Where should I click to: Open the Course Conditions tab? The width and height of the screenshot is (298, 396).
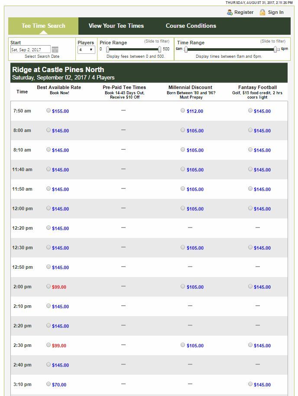click(x=191, y=26)
